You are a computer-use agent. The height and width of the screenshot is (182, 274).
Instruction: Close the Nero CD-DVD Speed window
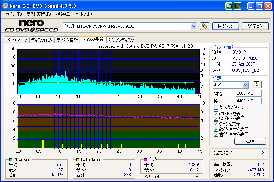[268, 6]
